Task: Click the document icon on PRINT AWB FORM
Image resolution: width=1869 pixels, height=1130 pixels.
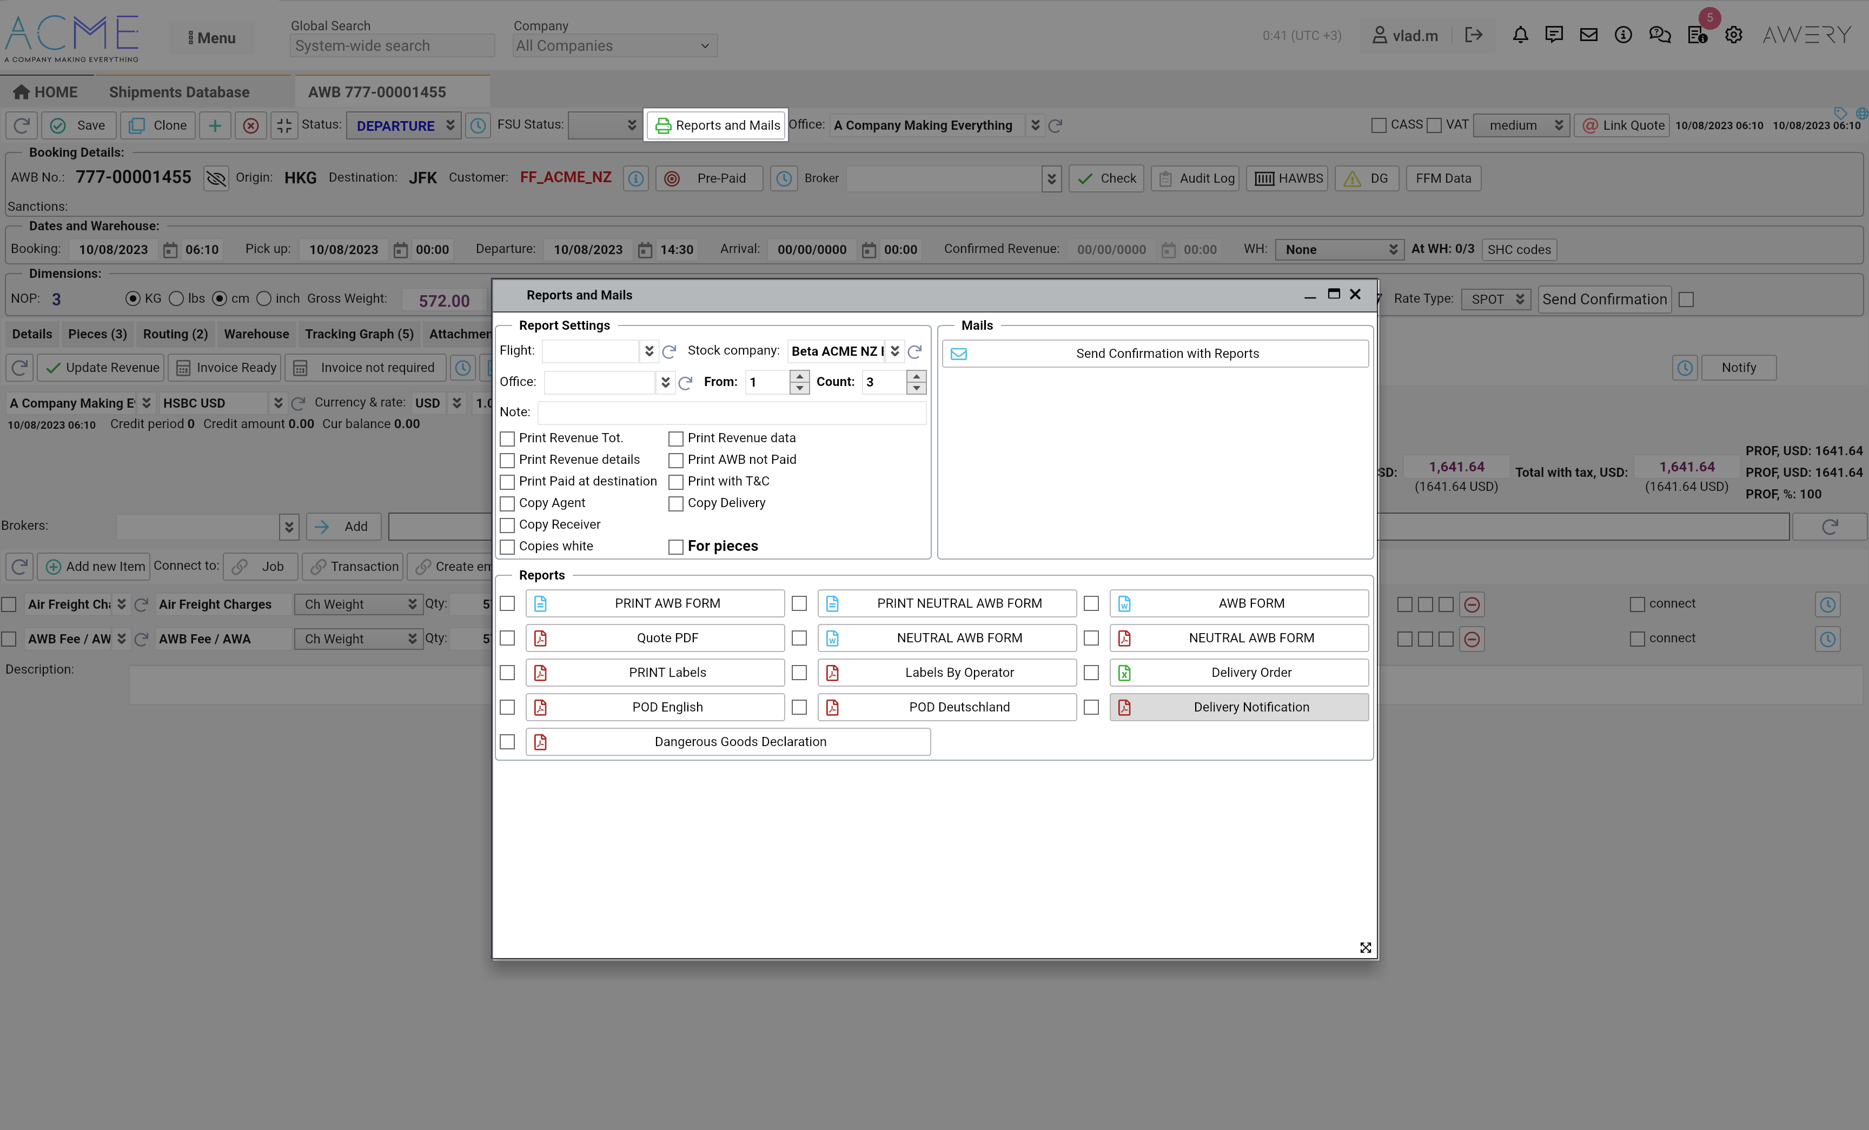Action: [x=540, y=604]
